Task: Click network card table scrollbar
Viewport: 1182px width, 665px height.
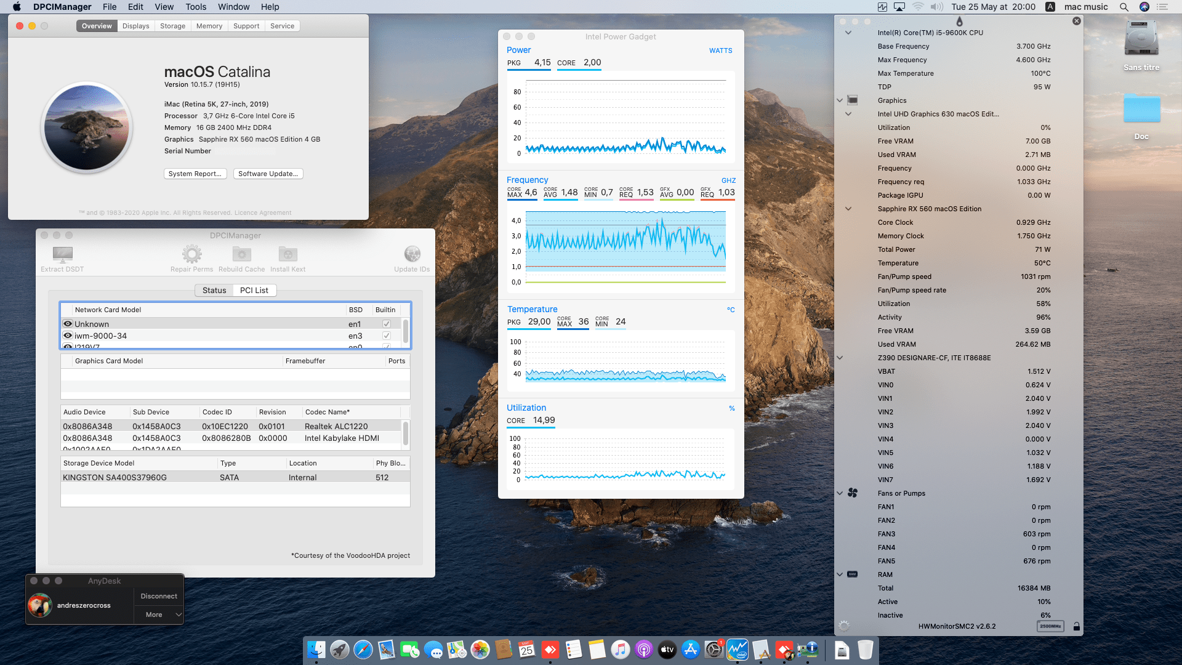Action: tap(405, 331)
